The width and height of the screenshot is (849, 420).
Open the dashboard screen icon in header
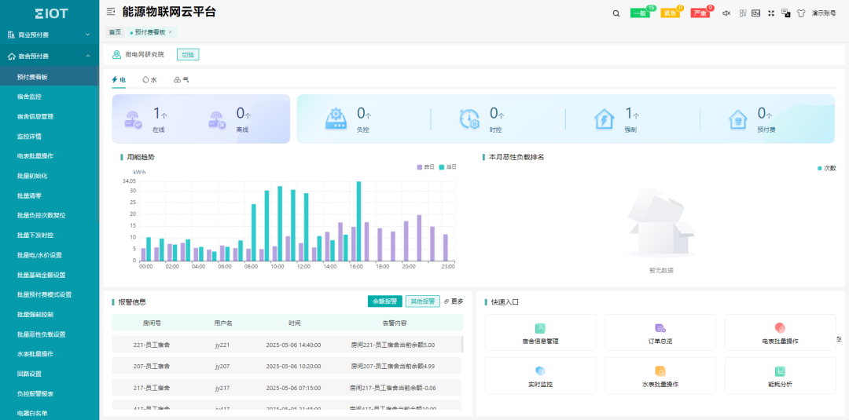[756, 13]
